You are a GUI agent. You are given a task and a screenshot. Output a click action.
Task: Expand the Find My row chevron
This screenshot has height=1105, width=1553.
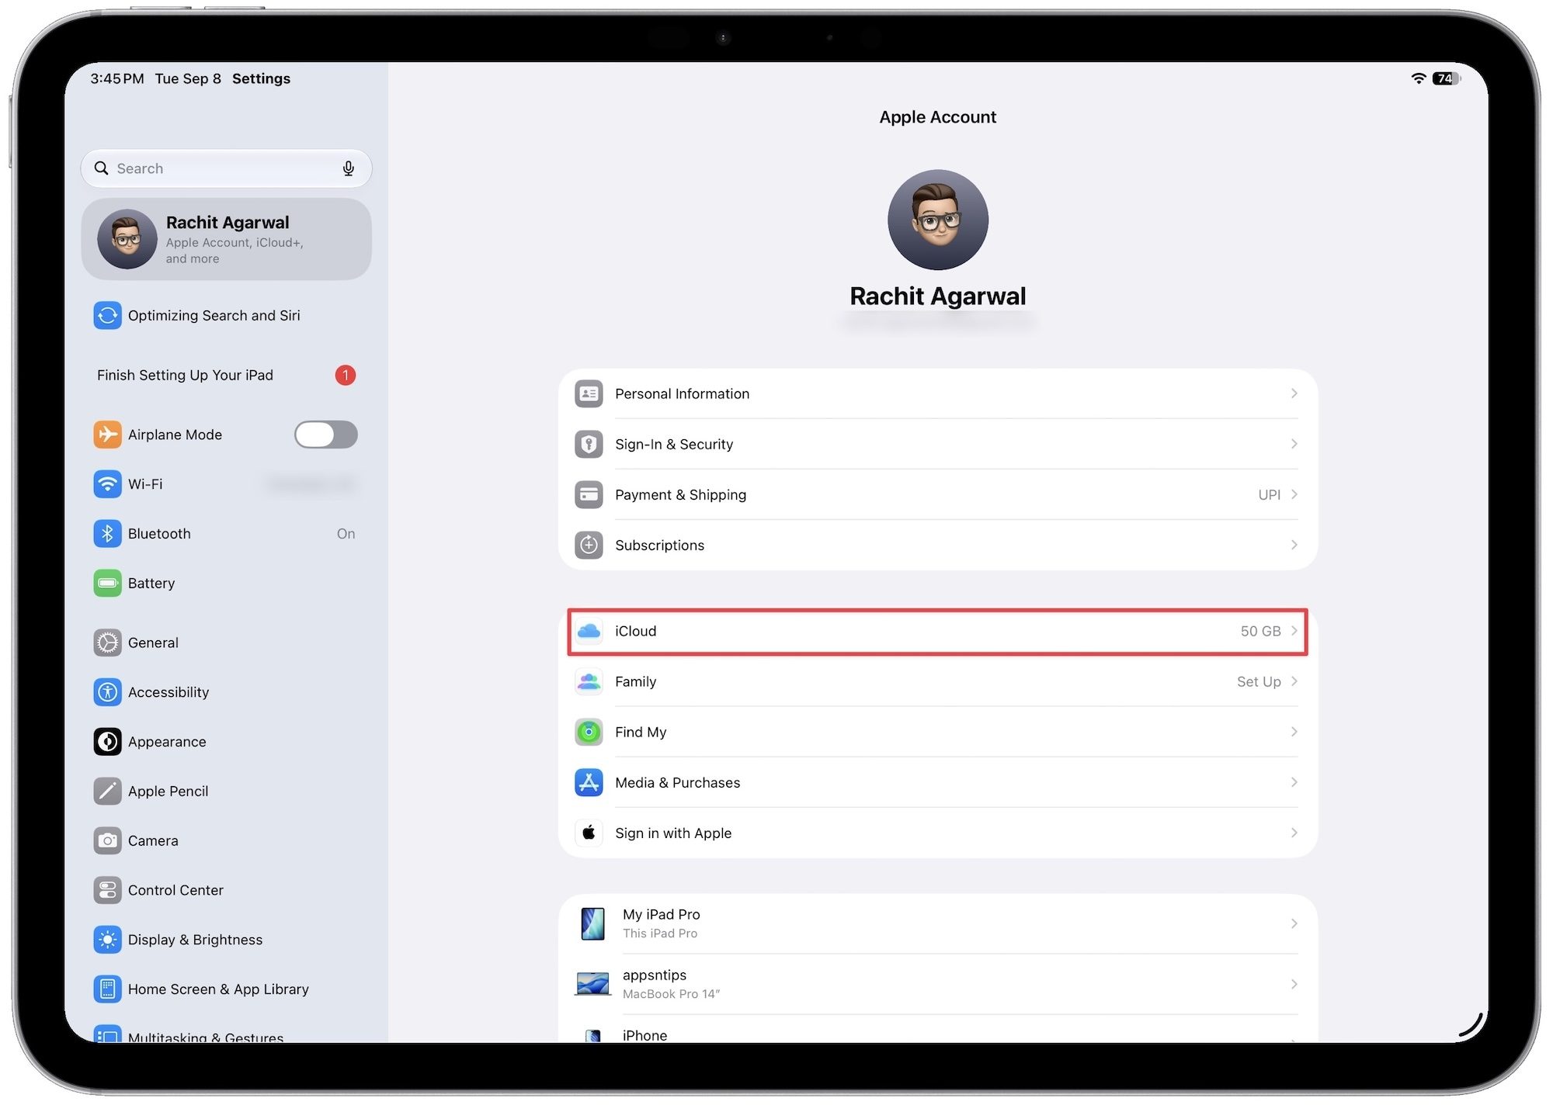(x=1294, y=732)
